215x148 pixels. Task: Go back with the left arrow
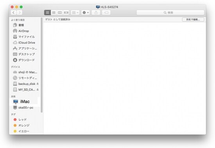point(13,12)
